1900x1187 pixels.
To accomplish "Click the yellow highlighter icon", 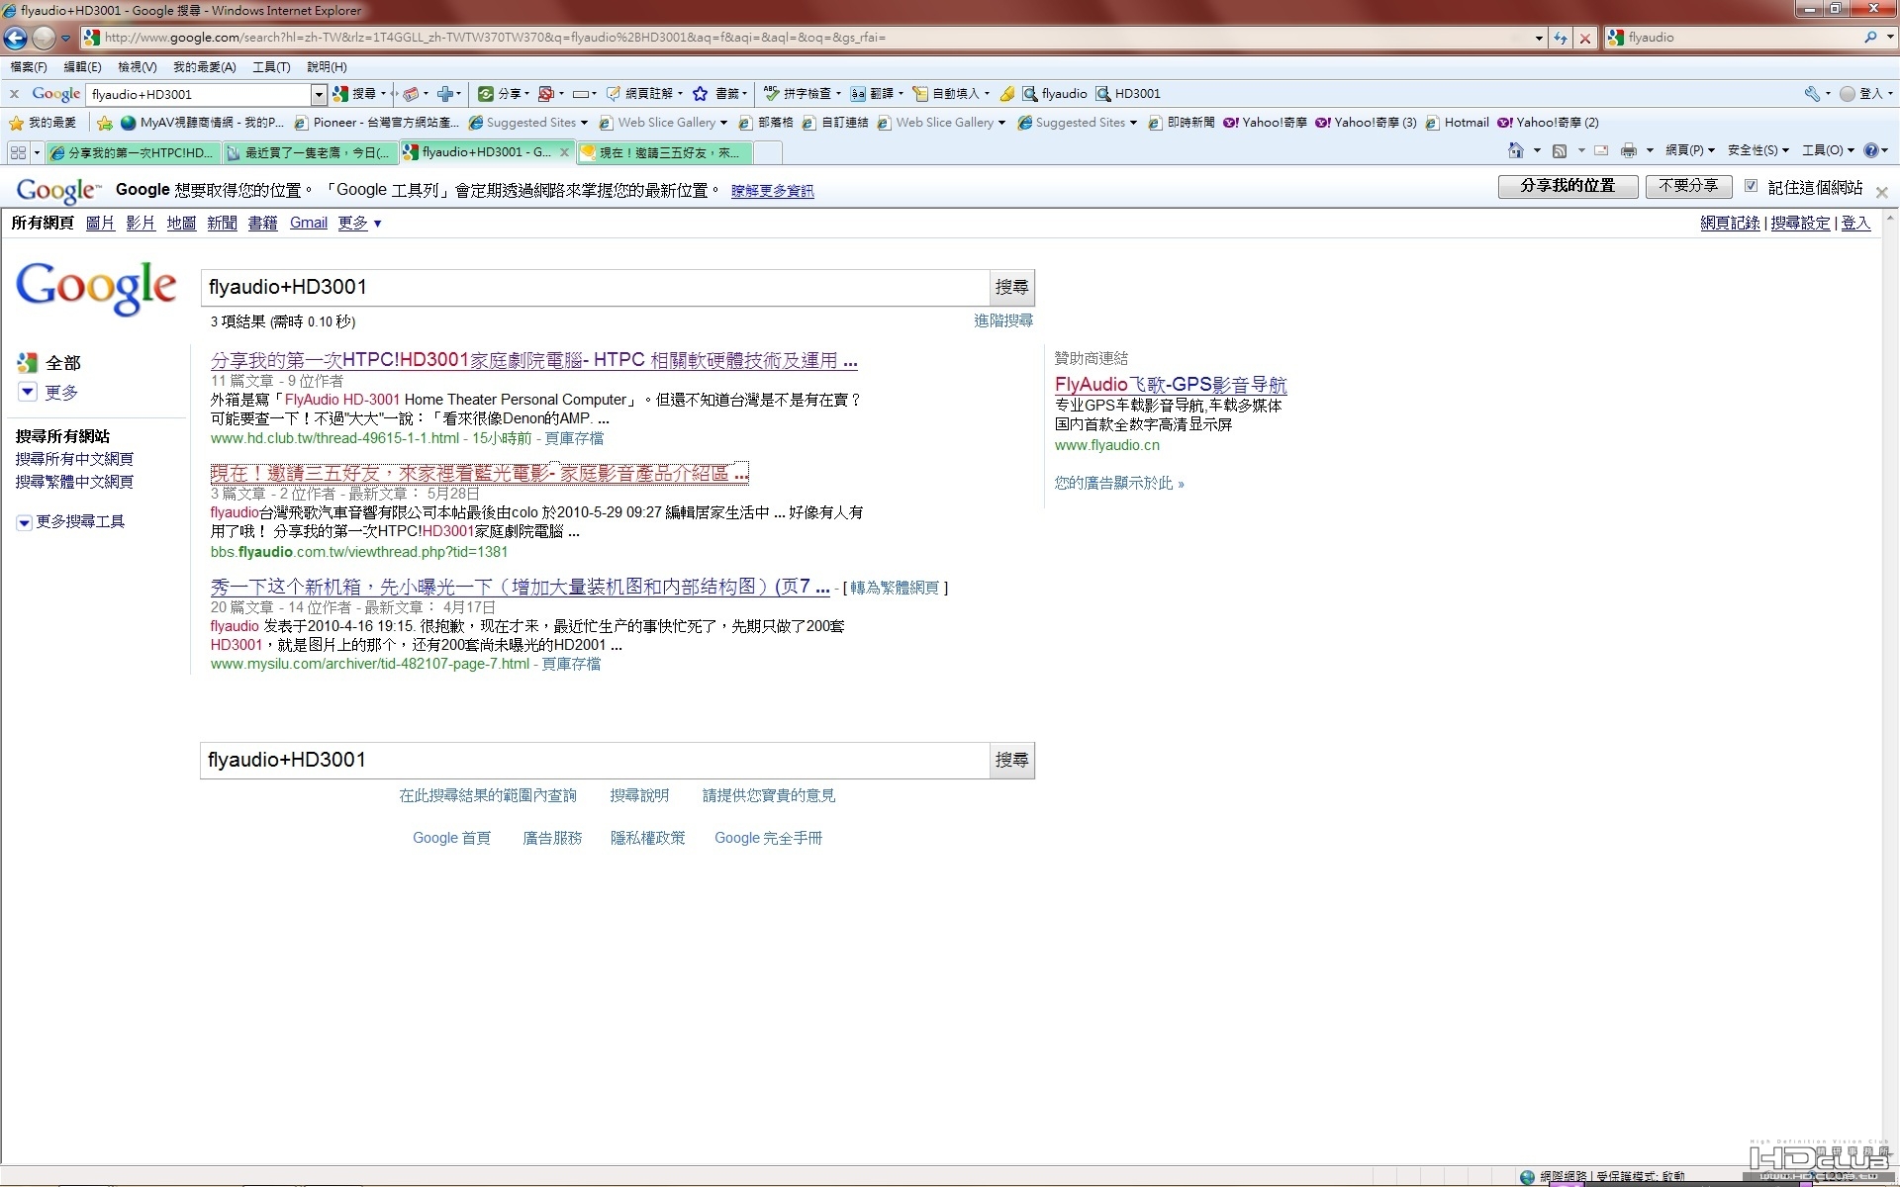I will click(1006, 94).
